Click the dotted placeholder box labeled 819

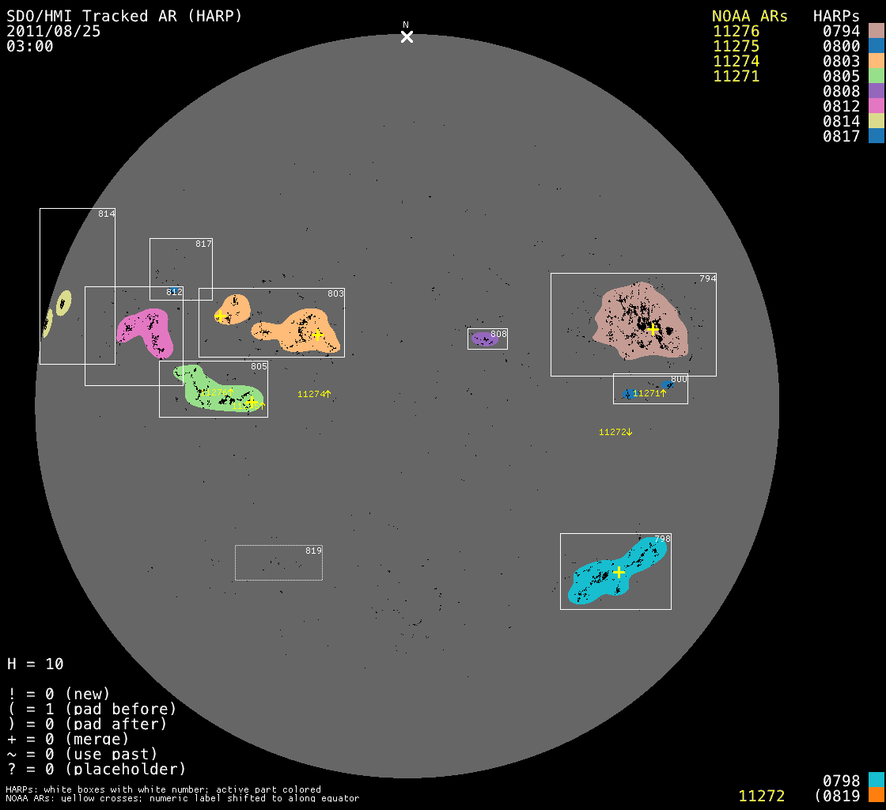(278, 562)
